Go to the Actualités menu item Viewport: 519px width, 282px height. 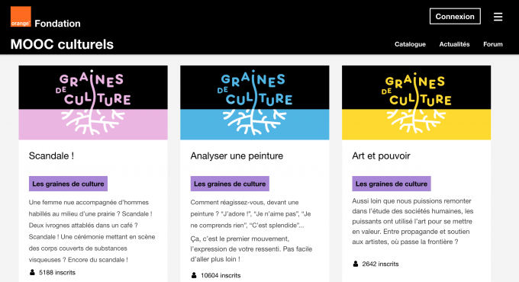454,44
